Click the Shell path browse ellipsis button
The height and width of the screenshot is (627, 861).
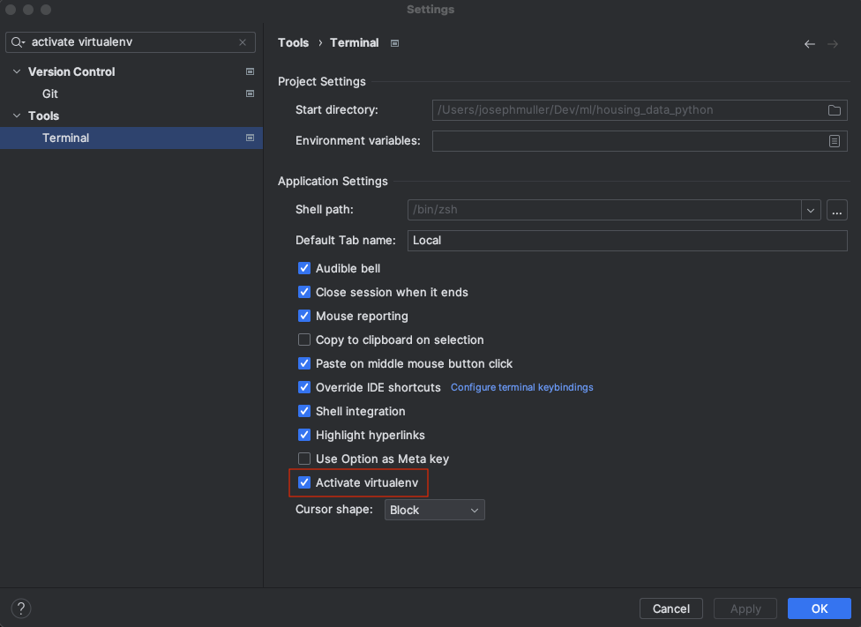point(836,210)
